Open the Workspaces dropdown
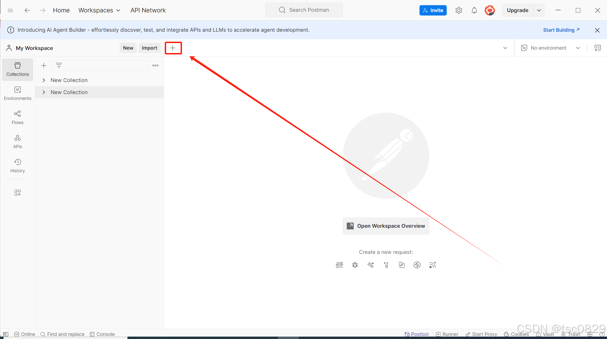This screenshot has height=339, width=607. [x=99, y=10]
